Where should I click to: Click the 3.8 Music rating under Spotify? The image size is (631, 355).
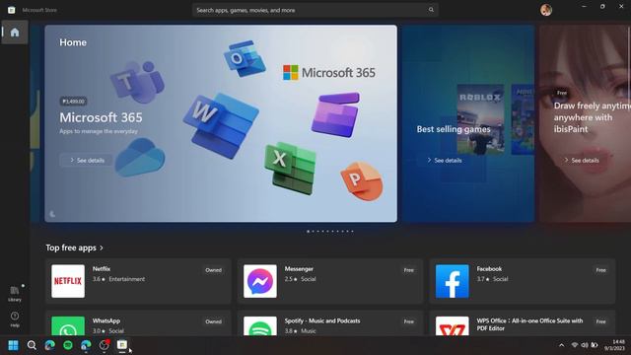click(x=300, y=331)
